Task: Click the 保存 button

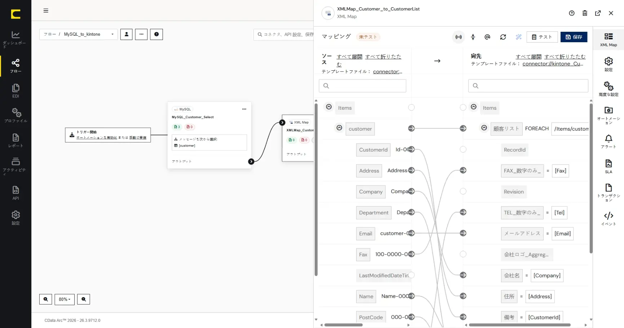Action: point(574,37)
